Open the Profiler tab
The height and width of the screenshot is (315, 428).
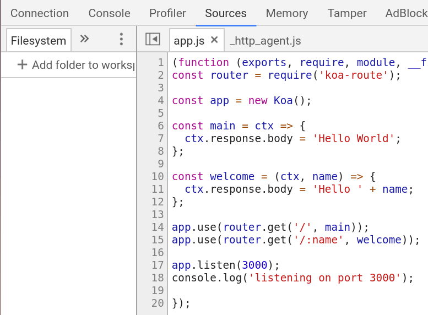point(167,13)
